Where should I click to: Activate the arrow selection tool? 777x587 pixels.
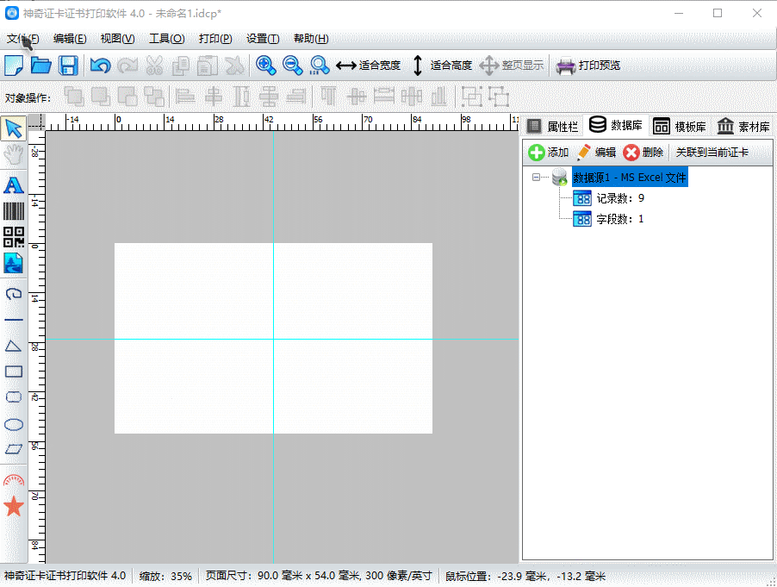click(14, 129)
